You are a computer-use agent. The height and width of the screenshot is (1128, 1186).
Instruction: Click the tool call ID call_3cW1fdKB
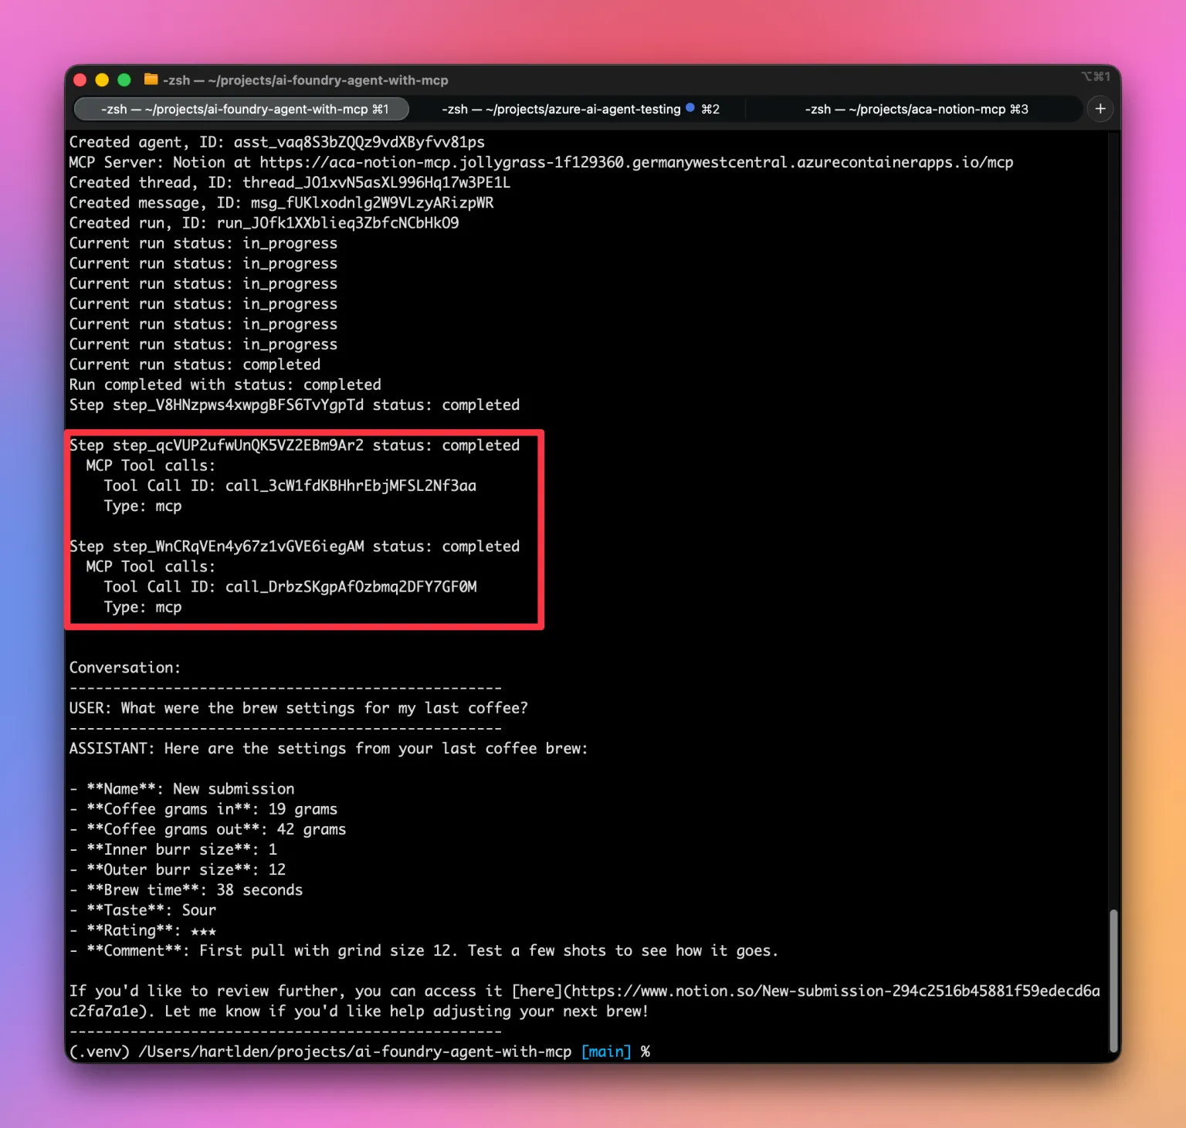pyautogui.click(x=350, y=486)
